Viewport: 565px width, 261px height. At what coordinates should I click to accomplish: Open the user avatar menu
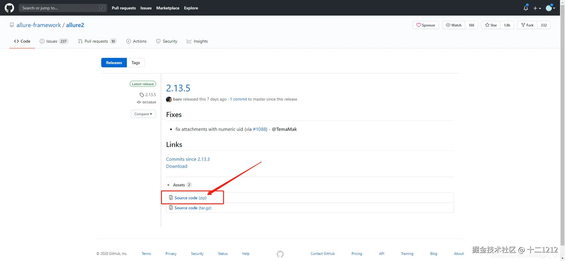[550, 8]
